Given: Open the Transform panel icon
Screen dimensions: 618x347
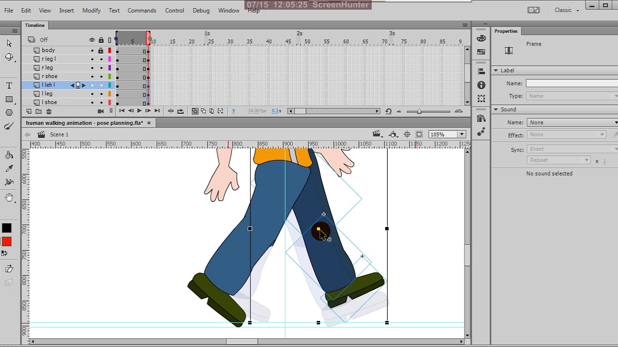Looking at the screenshot, I should click(481, 98).
